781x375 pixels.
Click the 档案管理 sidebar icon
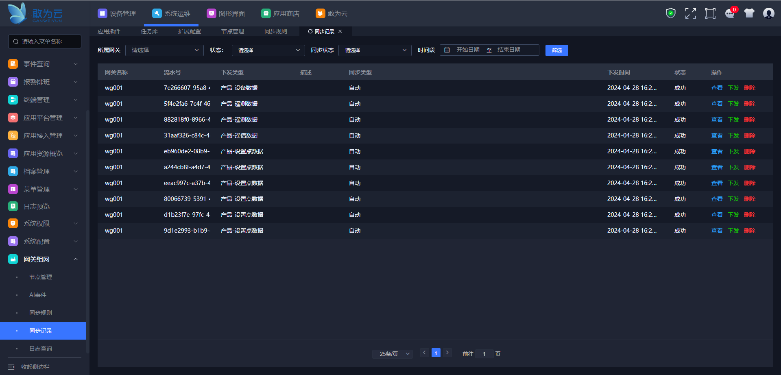(x=13, y=171)
